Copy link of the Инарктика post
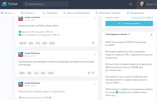 93,43
